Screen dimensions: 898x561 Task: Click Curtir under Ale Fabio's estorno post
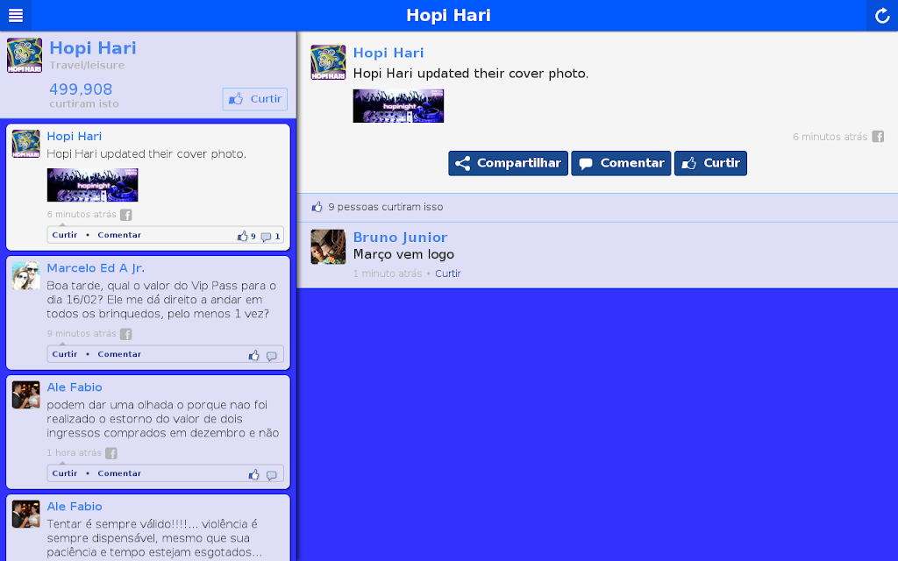[x=65, y=472]
